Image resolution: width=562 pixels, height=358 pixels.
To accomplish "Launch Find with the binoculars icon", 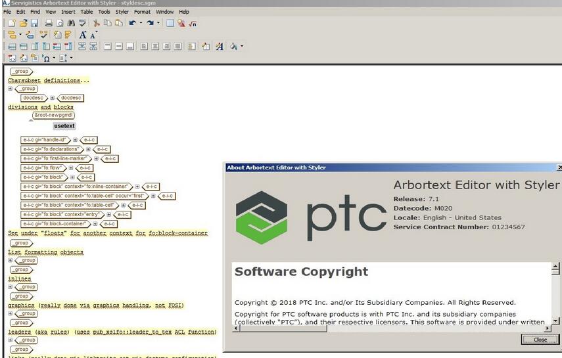I will [x=71, y=23].
